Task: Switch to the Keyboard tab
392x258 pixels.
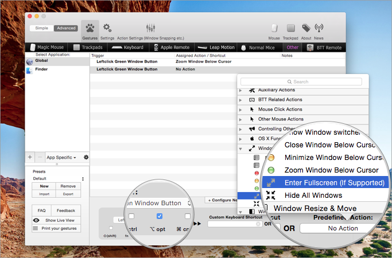Action: click(128, 47)
